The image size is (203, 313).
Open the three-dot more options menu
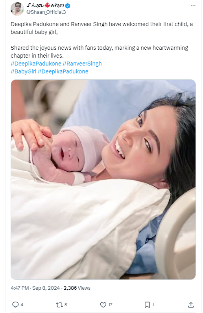click(193, 6)
